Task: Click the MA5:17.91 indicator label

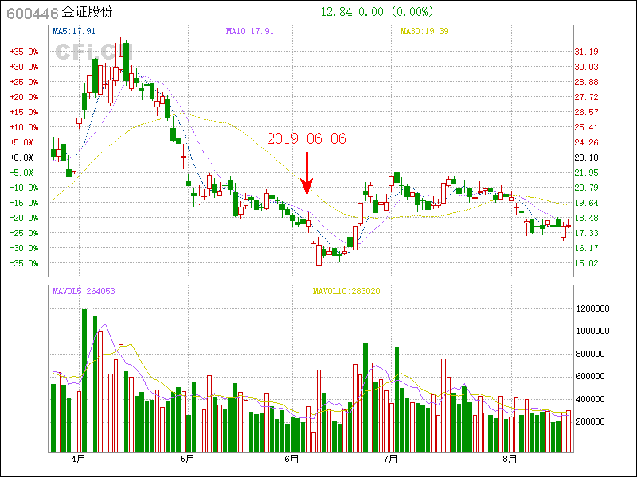Action: [x=73, y=31]
